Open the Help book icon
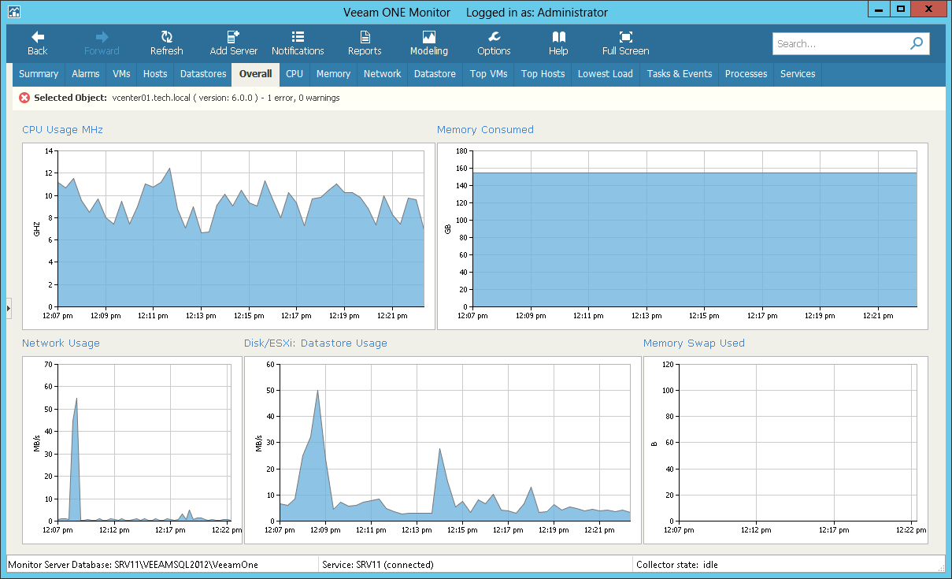Viewport: 952px width, 579px height. (x=558, y=37)
